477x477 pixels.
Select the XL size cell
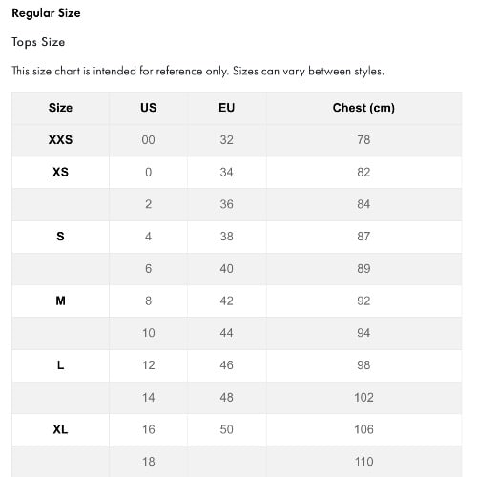click(60, 429)
